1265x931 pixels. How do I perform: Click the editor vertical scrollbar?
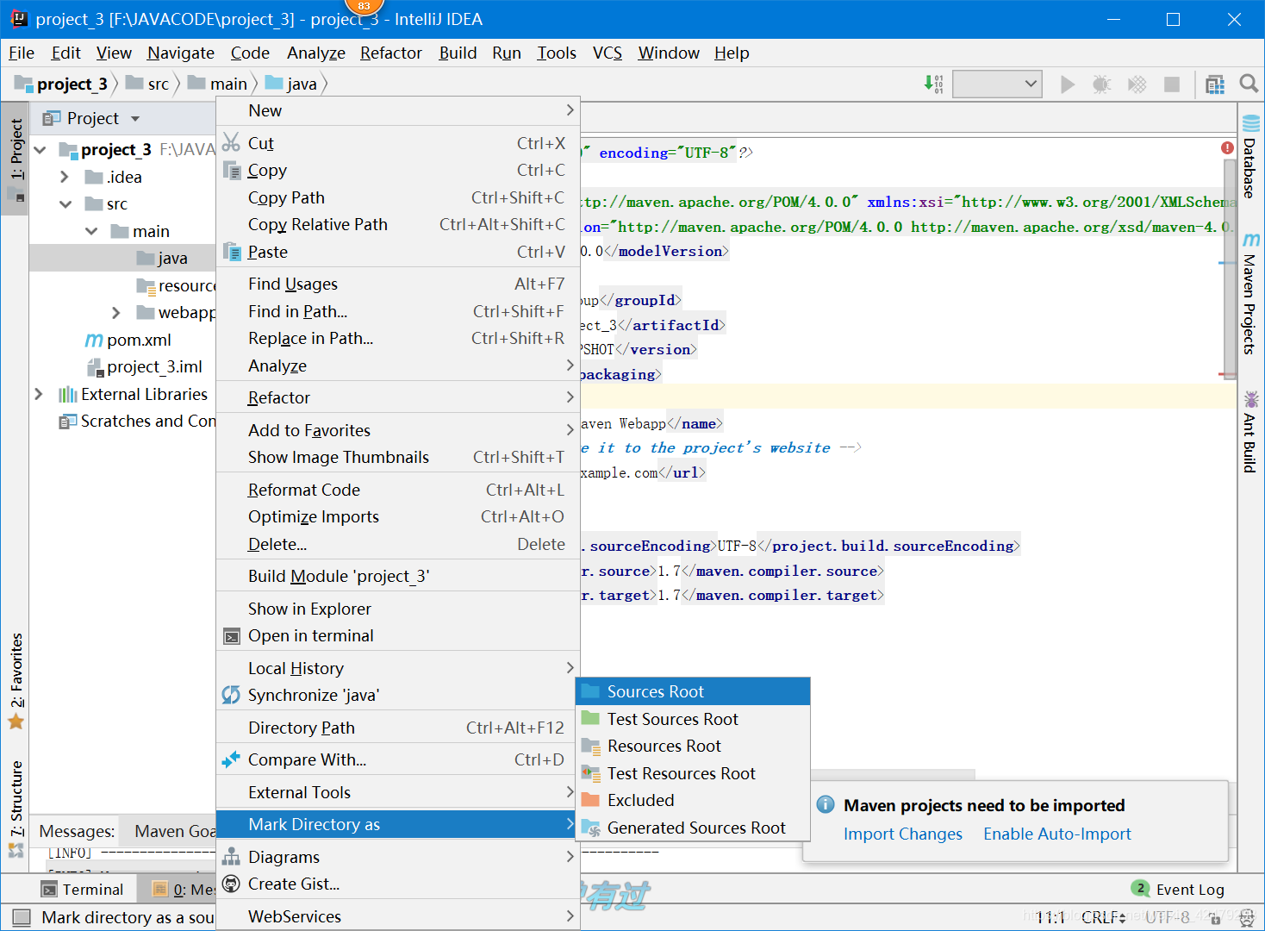tap(1230, 269)
